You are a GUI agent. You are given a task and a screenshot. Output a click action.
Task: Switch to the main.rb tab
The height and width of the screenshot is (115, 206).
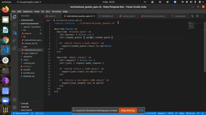click(x=51, y=16)
